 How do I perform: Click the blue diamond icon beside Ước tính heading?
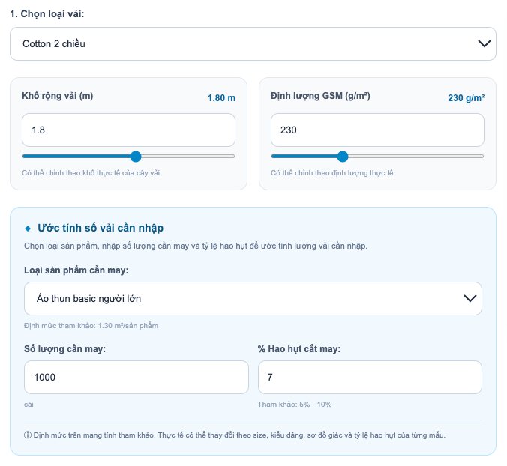pos(28,229)
